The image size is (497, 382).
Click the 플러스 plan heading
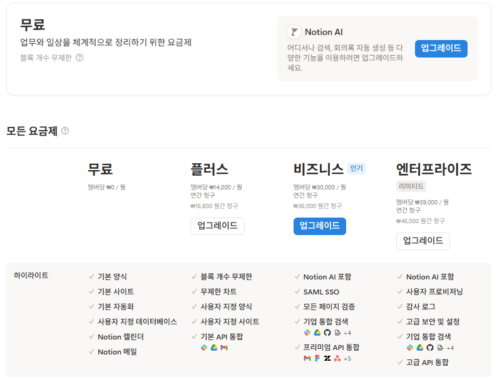click(x=209, y=169)
